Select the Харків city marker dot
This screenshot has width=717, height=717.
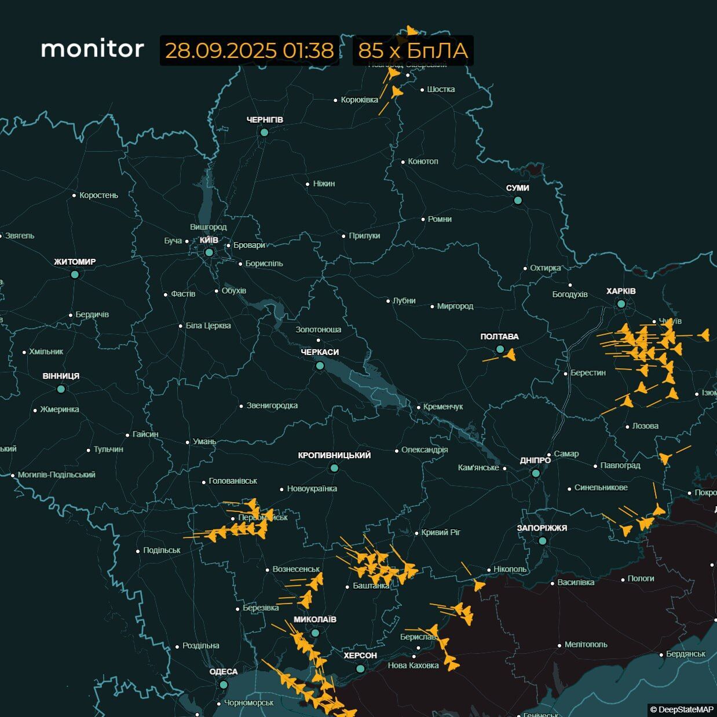coord(621,303)
